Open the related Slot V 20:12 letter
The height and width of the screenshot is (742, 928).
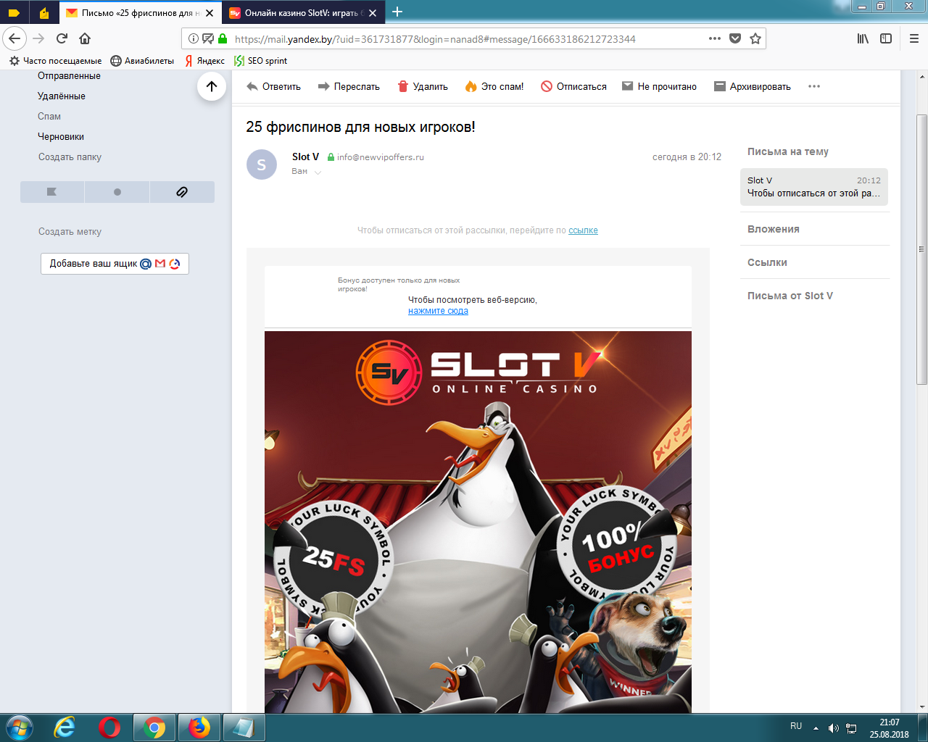pyautogui.click(x=814, y=187)
